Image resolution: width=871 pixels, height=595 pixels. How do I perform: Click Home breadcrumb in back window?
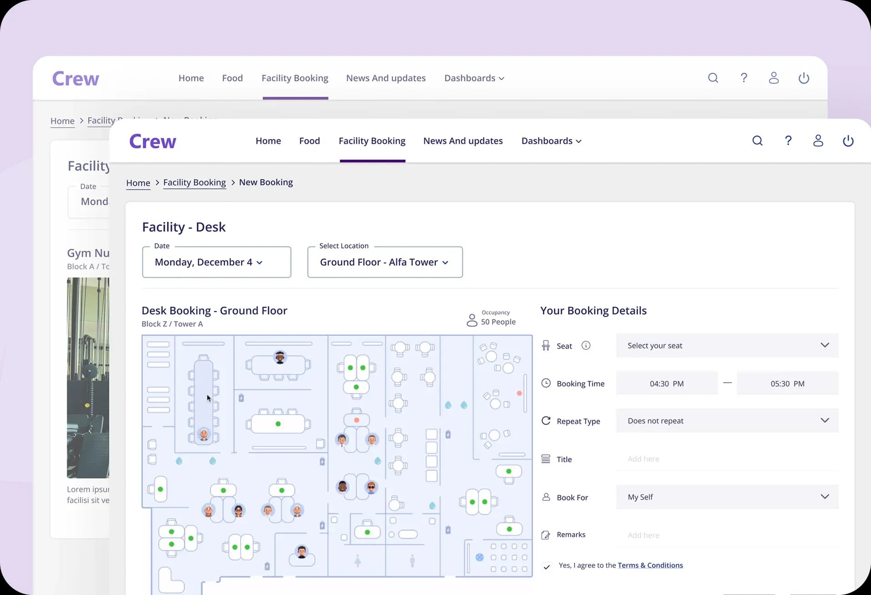pyautogui.click(x=62, y=121)
